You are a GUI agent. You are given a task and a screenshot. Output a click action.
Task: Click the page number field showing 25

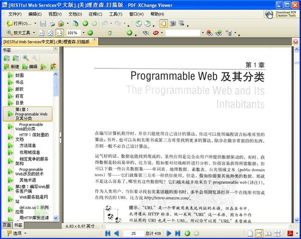point(133,233)
